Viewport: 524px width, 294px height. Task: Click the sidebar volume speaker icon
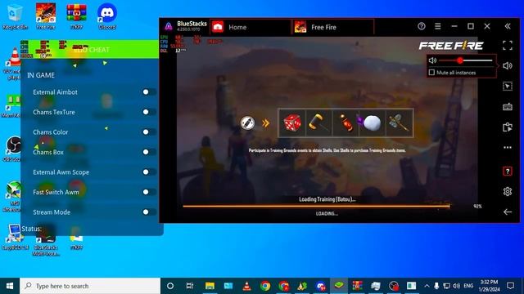pos(508,65)
